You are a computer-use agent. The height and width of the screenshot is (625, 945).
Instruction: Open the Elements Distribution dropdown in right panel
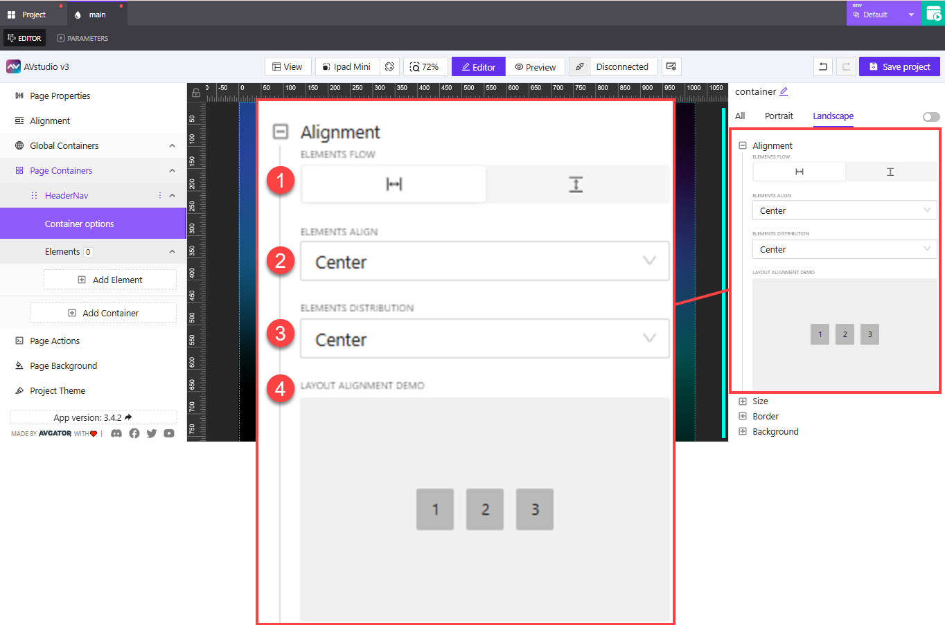point(844,249)
